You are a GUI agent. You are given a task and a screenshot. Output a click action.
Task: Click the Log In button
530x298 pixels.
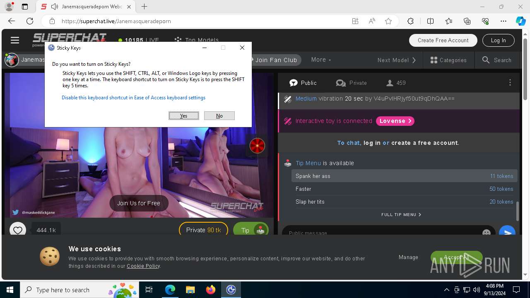point(499,40)
